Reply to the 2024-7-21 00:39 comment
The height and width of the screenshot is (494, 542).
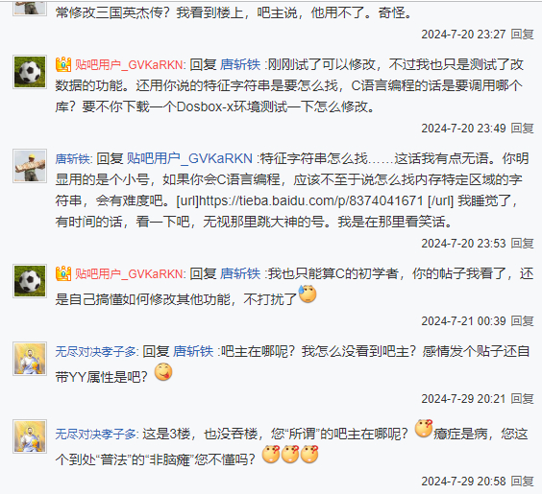coord(522,321)
